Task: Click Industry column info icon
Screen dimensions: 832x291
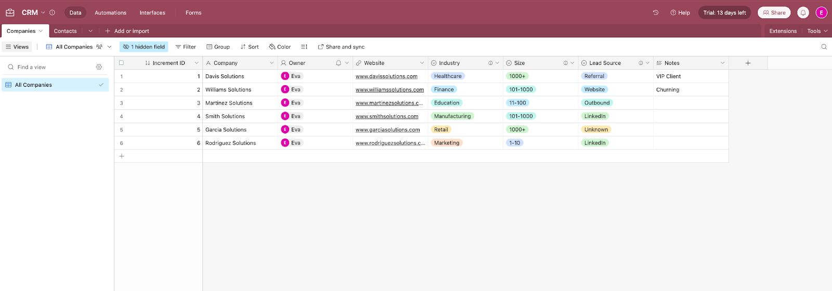Action: click(490, 63)
